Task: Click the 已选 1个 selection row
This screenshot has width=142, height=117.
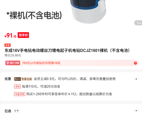Action: point(72,111)
